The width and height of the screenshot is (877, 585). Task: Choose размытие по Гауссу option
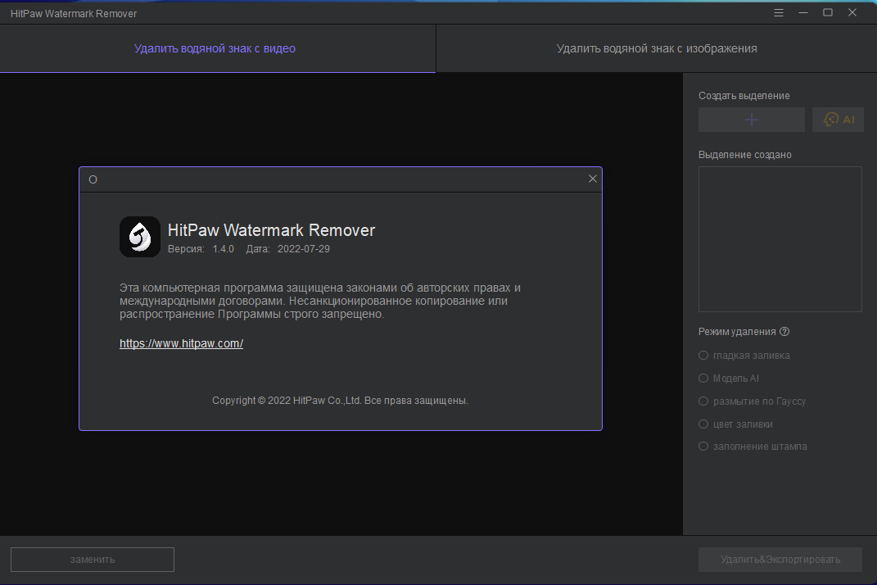[753, 401]
